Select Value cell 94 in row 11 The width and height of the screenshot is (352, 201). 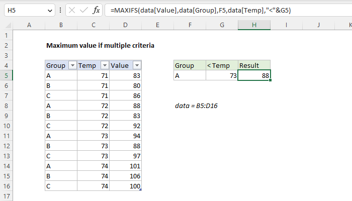click(126, 136)
